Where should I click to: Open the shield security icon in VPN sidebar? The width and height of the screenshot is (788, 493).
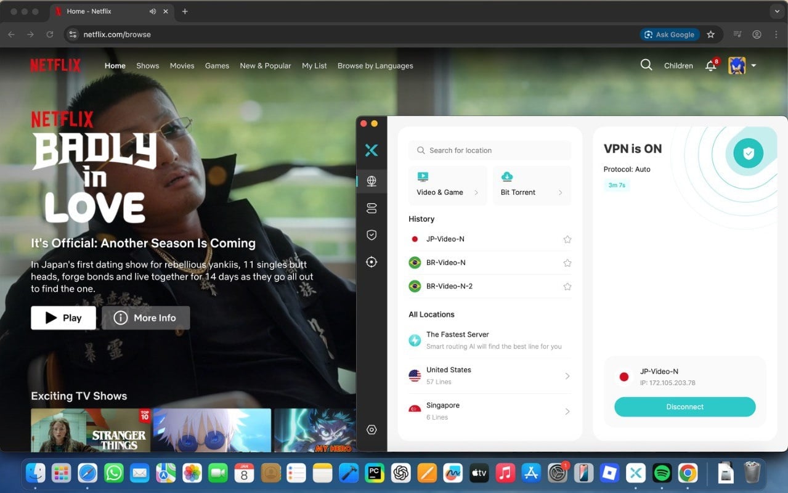[x=372, y=235]
